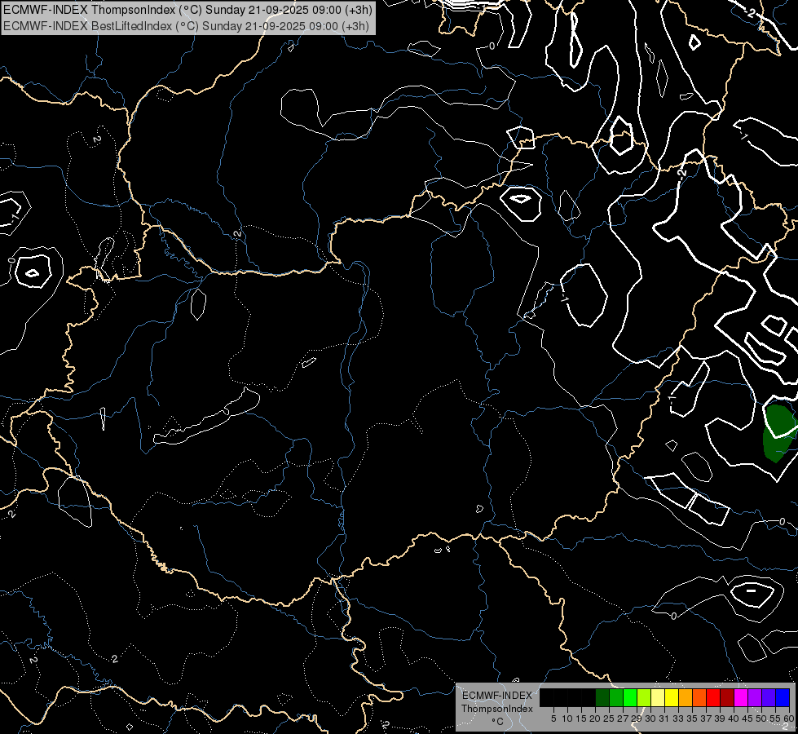
Task: Choose the blue 55–60 legend swatch
Action: (x=783, y=698)
